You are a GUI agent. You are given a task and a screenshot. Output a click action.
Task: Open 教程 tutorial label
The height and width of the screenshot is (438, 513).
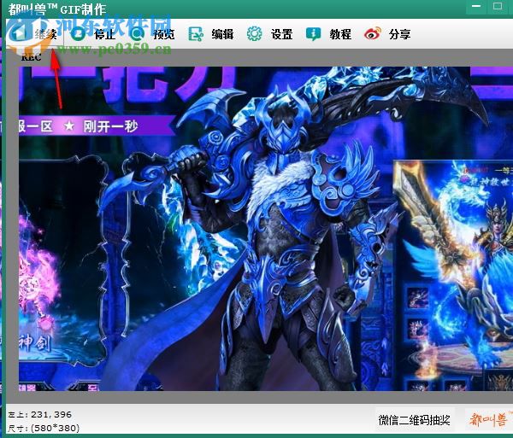click(x=340, y=34)
